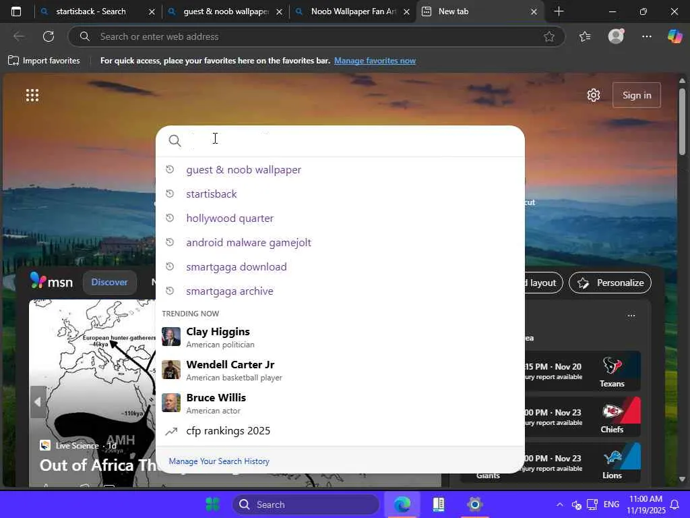Open Microsoft Edge from the taskbar

(x=402, y=505)
